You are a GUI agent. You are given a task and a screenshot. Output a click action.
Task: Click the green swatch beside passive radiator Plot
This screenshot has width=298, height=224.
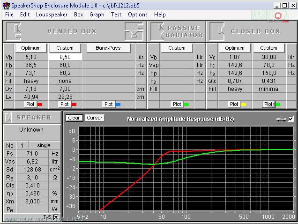tap(186, 105)
